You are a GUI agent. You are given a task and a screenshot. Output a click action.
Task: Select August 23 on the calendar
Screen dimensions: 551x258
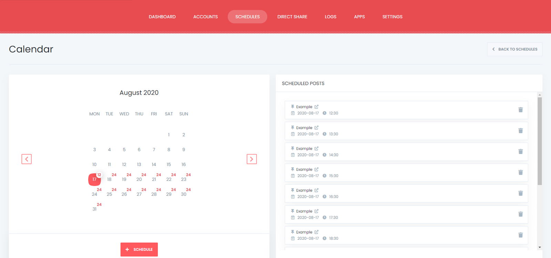[184, 179]
